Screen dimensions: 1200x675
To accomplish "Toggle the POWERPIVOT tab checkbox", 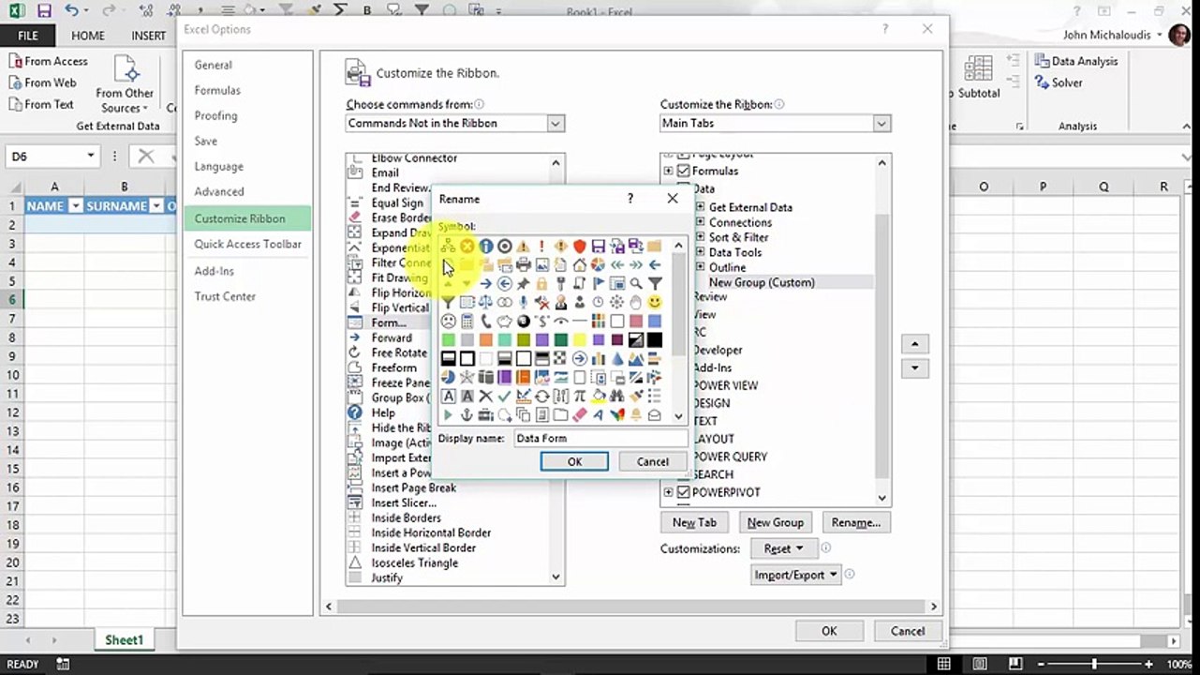I will click(683, 492).
